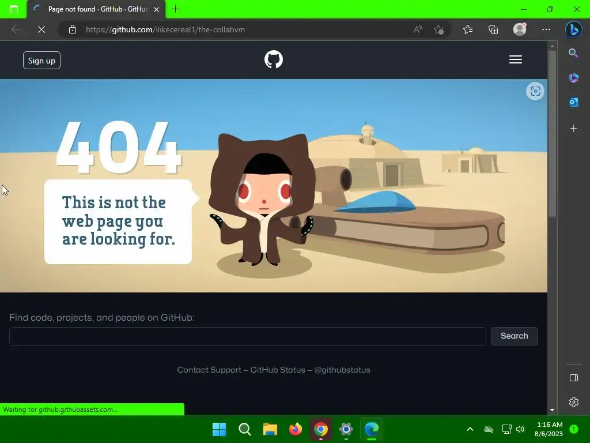Click the Edge icon in the taskbar

372,429
